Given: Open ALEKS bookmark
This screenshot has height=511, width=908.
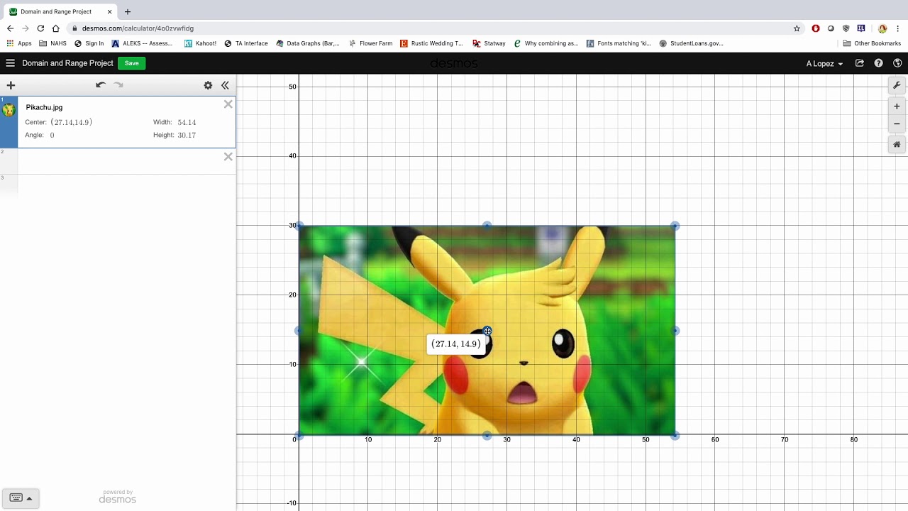Looking at the screenshot, I should pos(142,43).
